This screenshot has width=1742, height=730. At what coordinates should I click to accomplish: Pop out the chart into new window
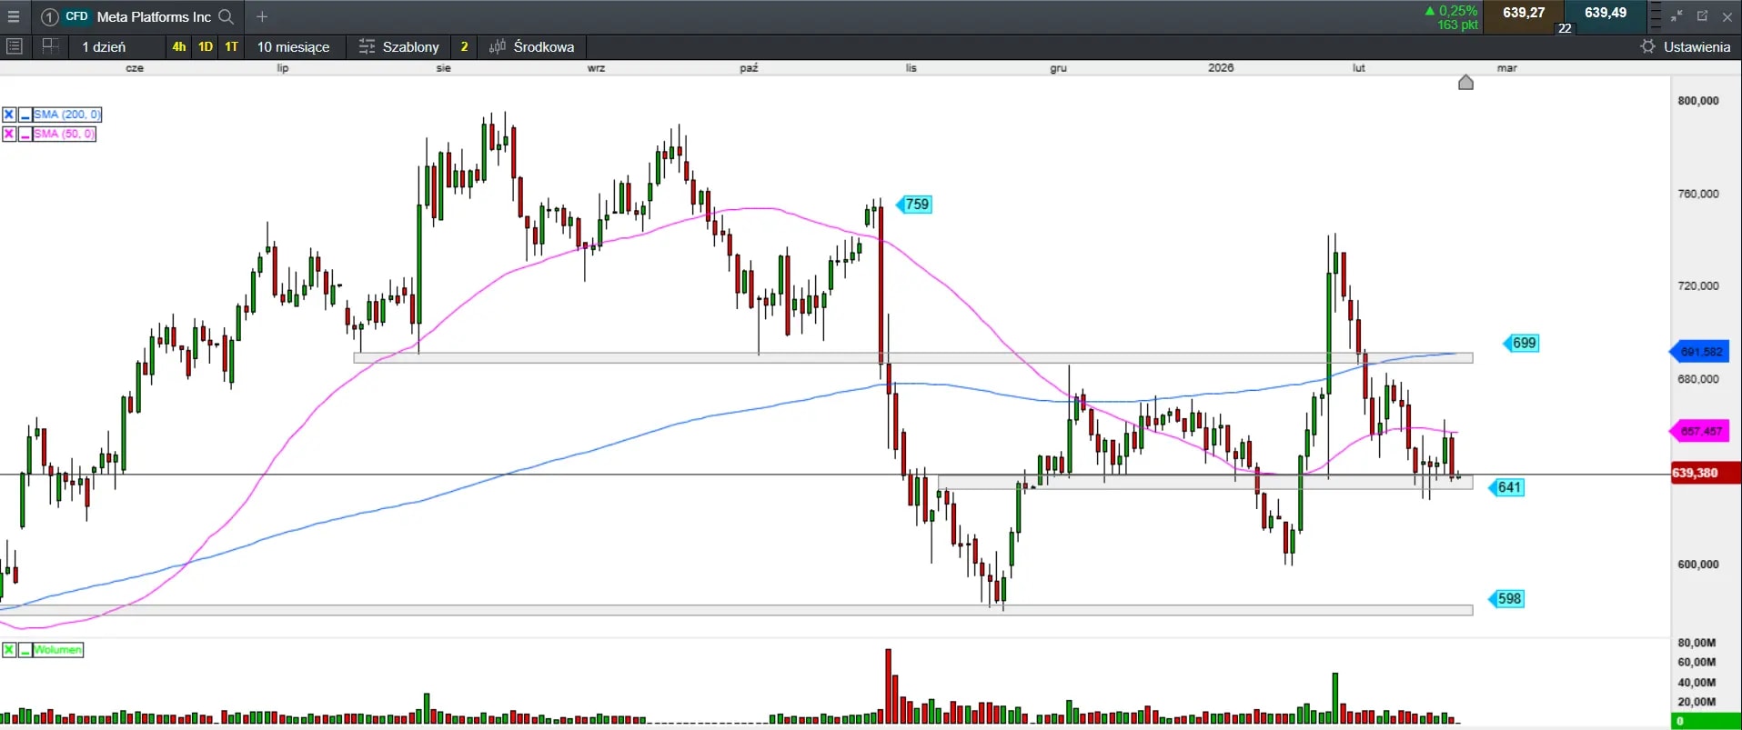(1702, 16)
